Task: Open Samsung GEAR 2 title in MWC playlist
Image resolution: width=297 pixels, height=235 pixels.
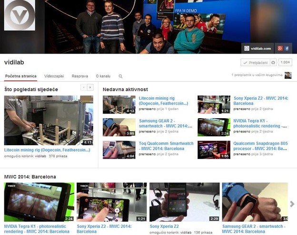Action: tap(254, 229)
